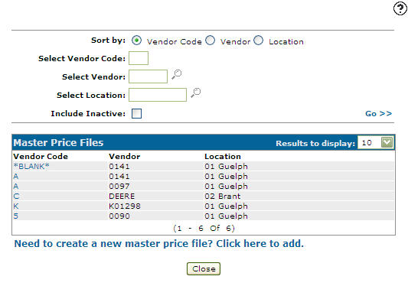This screenshot has height=286, width=408.
Task: Open the help question mark icon
Action: tap(400, 9)
